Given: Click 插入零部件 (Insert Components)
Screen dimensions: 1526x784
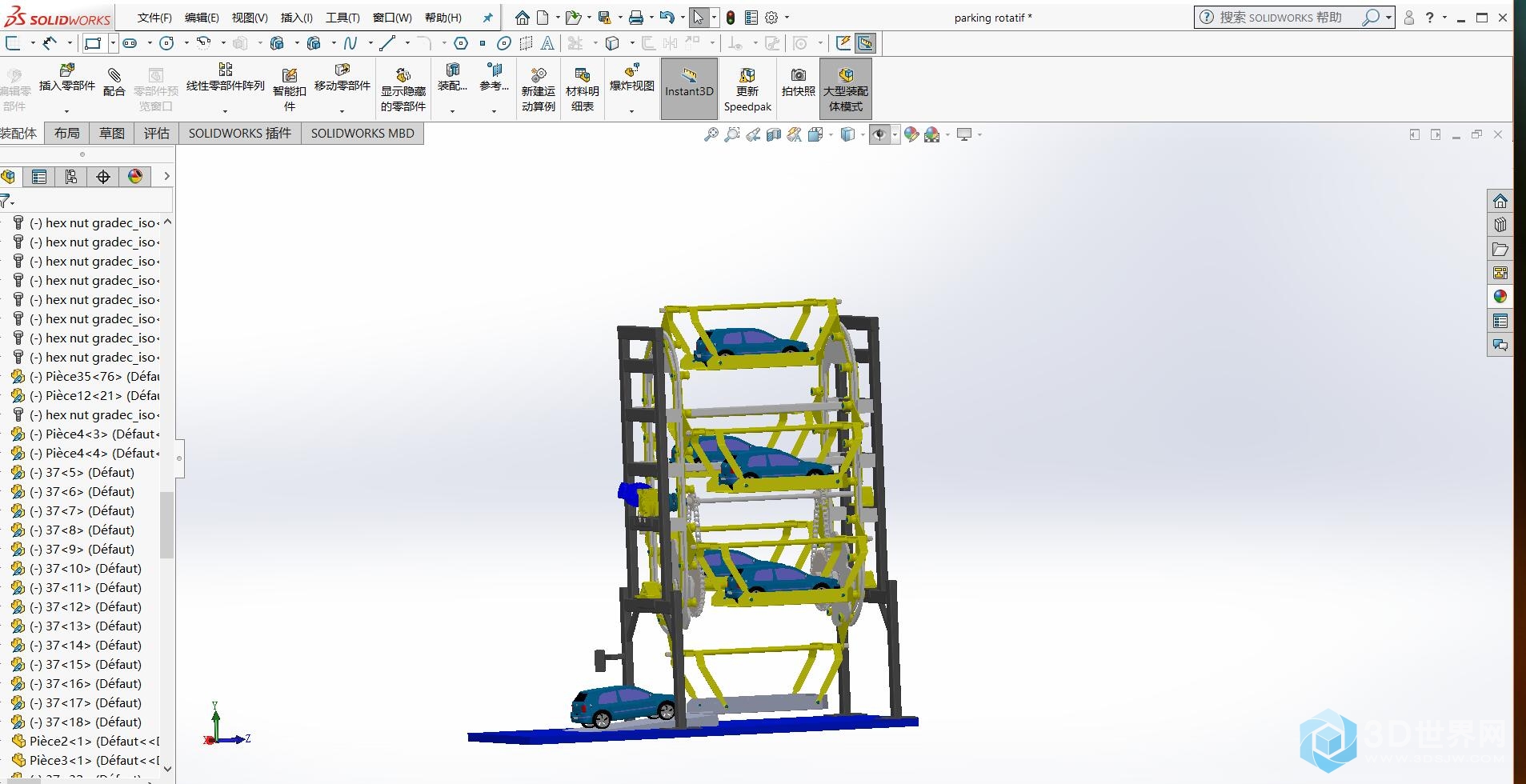Looking at the screenshot, I should click(67, 78).
